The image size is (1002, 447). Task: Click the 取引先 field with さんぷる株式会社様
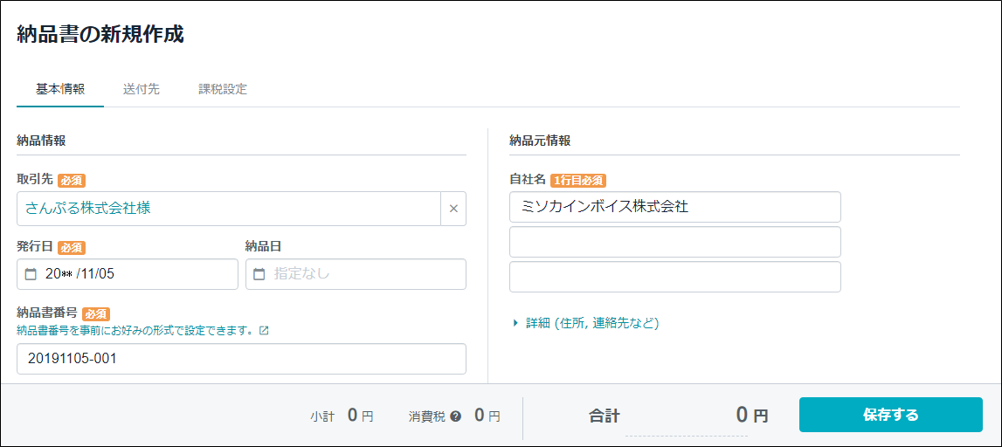(x=229, y=209)
